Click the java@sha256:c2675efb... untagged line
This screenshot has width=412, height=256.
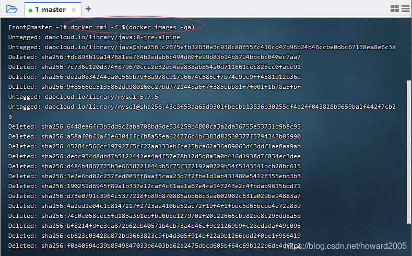(x=202, y=48)
